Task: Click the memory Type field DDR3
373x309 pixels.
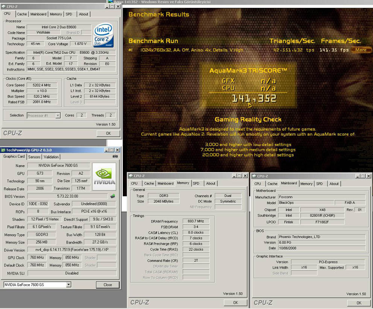Action: [164, 195]
